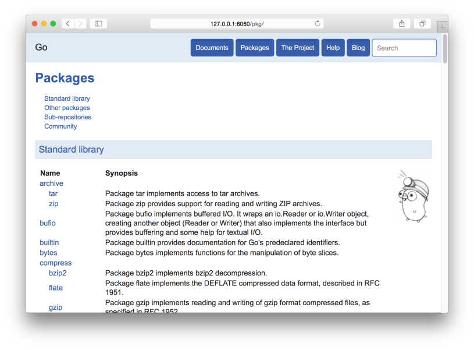Viewport: 474px width, 350px height.
Task: Open the compress package directory
Action: click(x=55, y=263)
